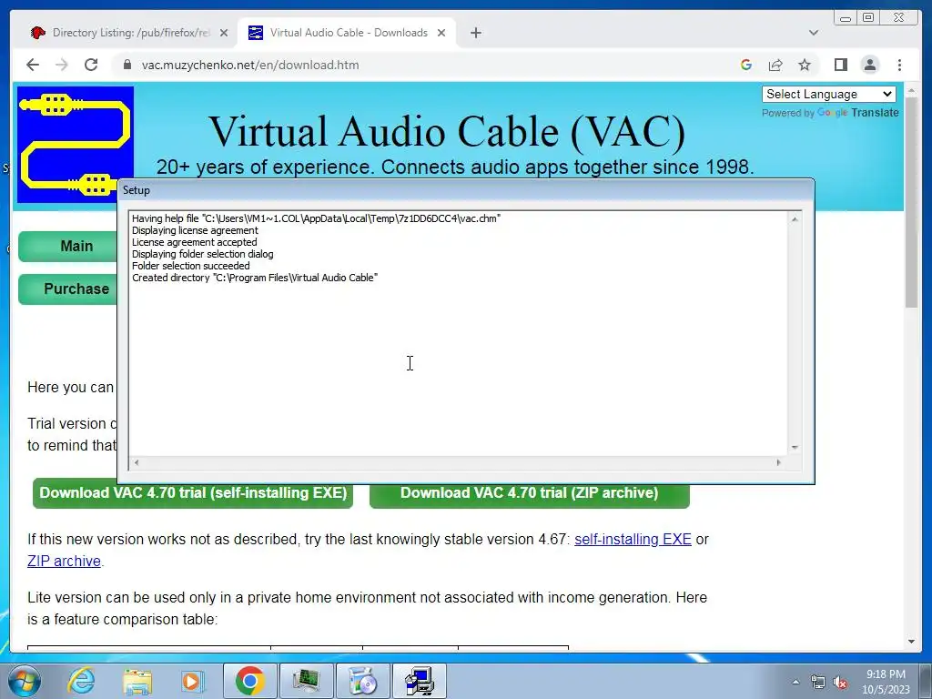Open Windows Media Player from the taskbar
The height and width of the screenshot is (699, 932).
coord(192,681)
